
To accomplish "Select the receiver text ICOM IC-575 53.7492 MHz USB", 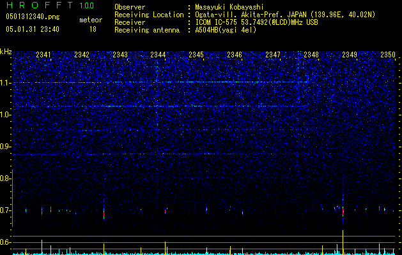I will pyautogui.click(x=256, y=22).
